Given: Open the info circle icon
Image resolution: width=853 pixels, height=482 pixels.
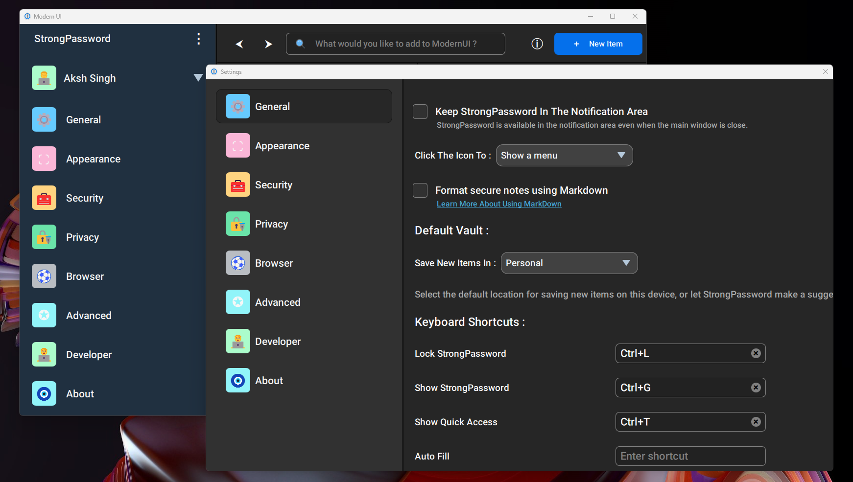Looking at the screenshot, I should tap(537, 44).
